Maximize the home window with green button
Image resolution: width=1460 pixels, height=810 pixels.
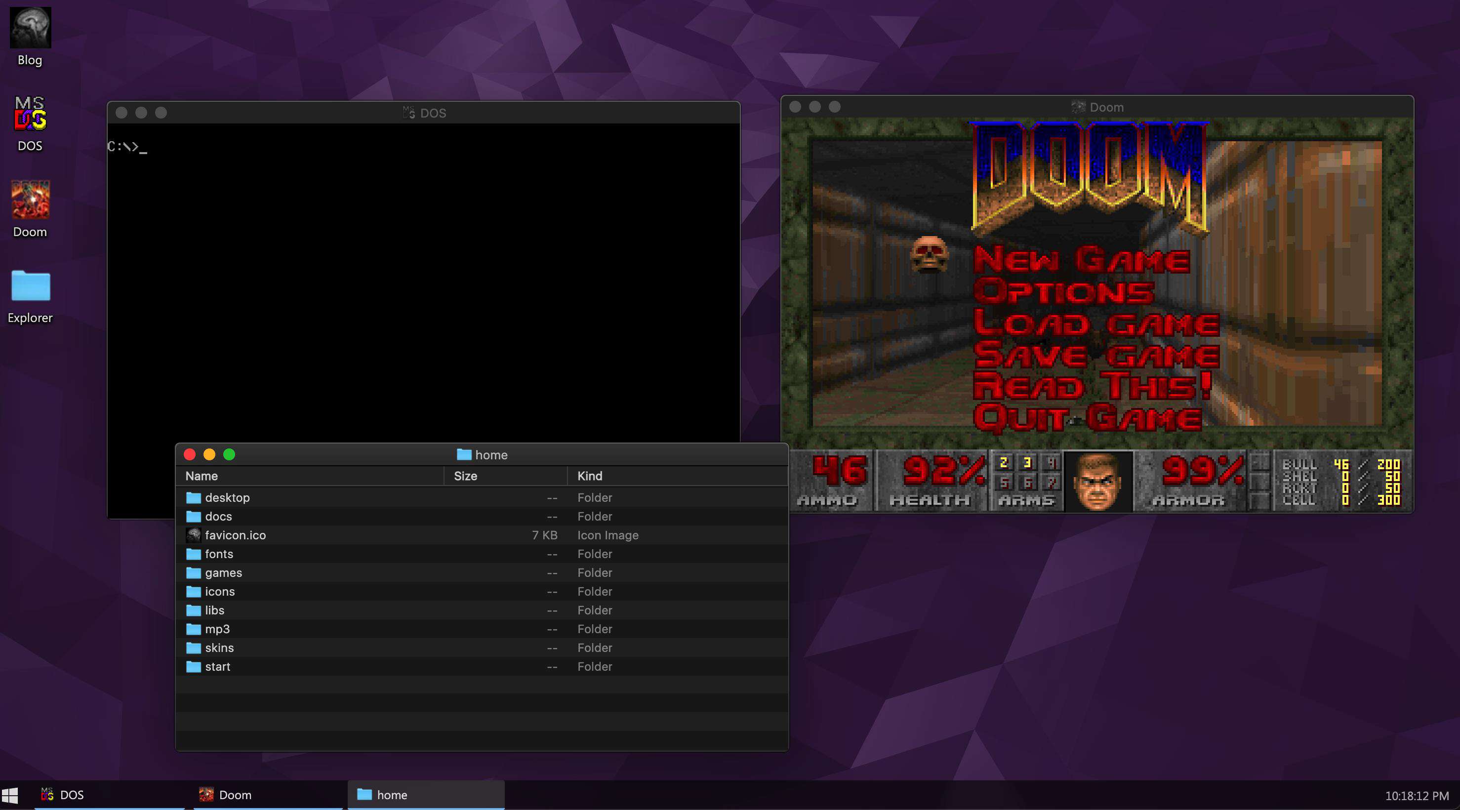pos(229,454)
